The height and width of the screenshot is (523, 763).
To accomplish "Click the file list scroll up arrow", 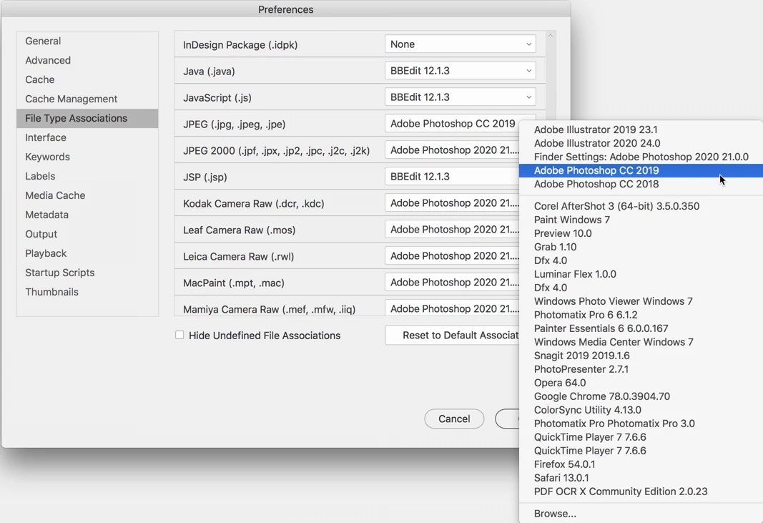I will pos(551,36).
